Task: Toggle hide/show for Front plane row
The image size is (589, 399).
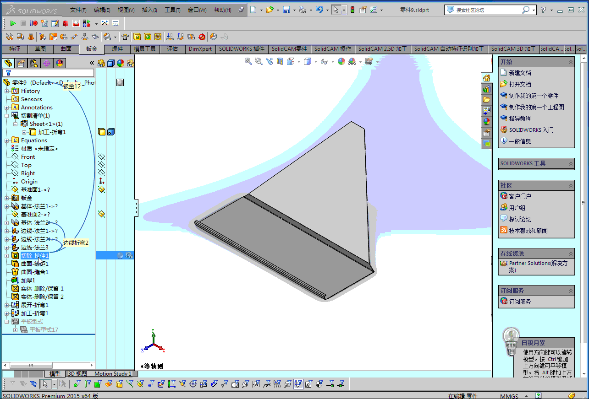Action: tap(102, 157)
